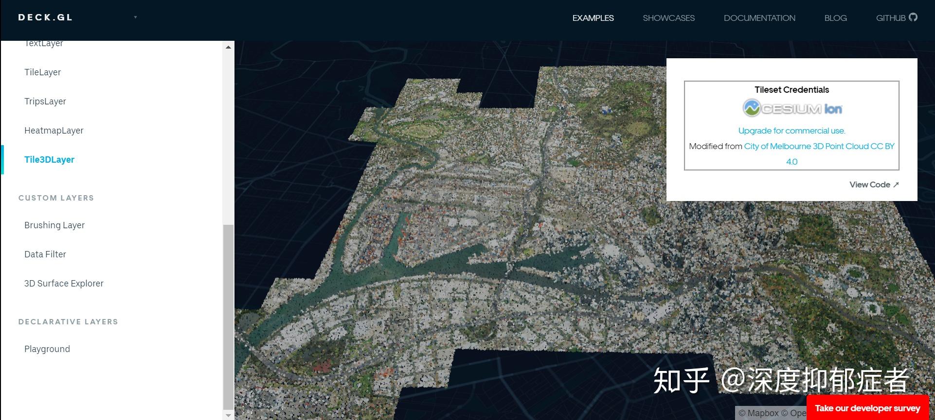Viewport: 935px width, 420px height.
Task: Open Brushing Layer custom example
Action: [54, 225]
